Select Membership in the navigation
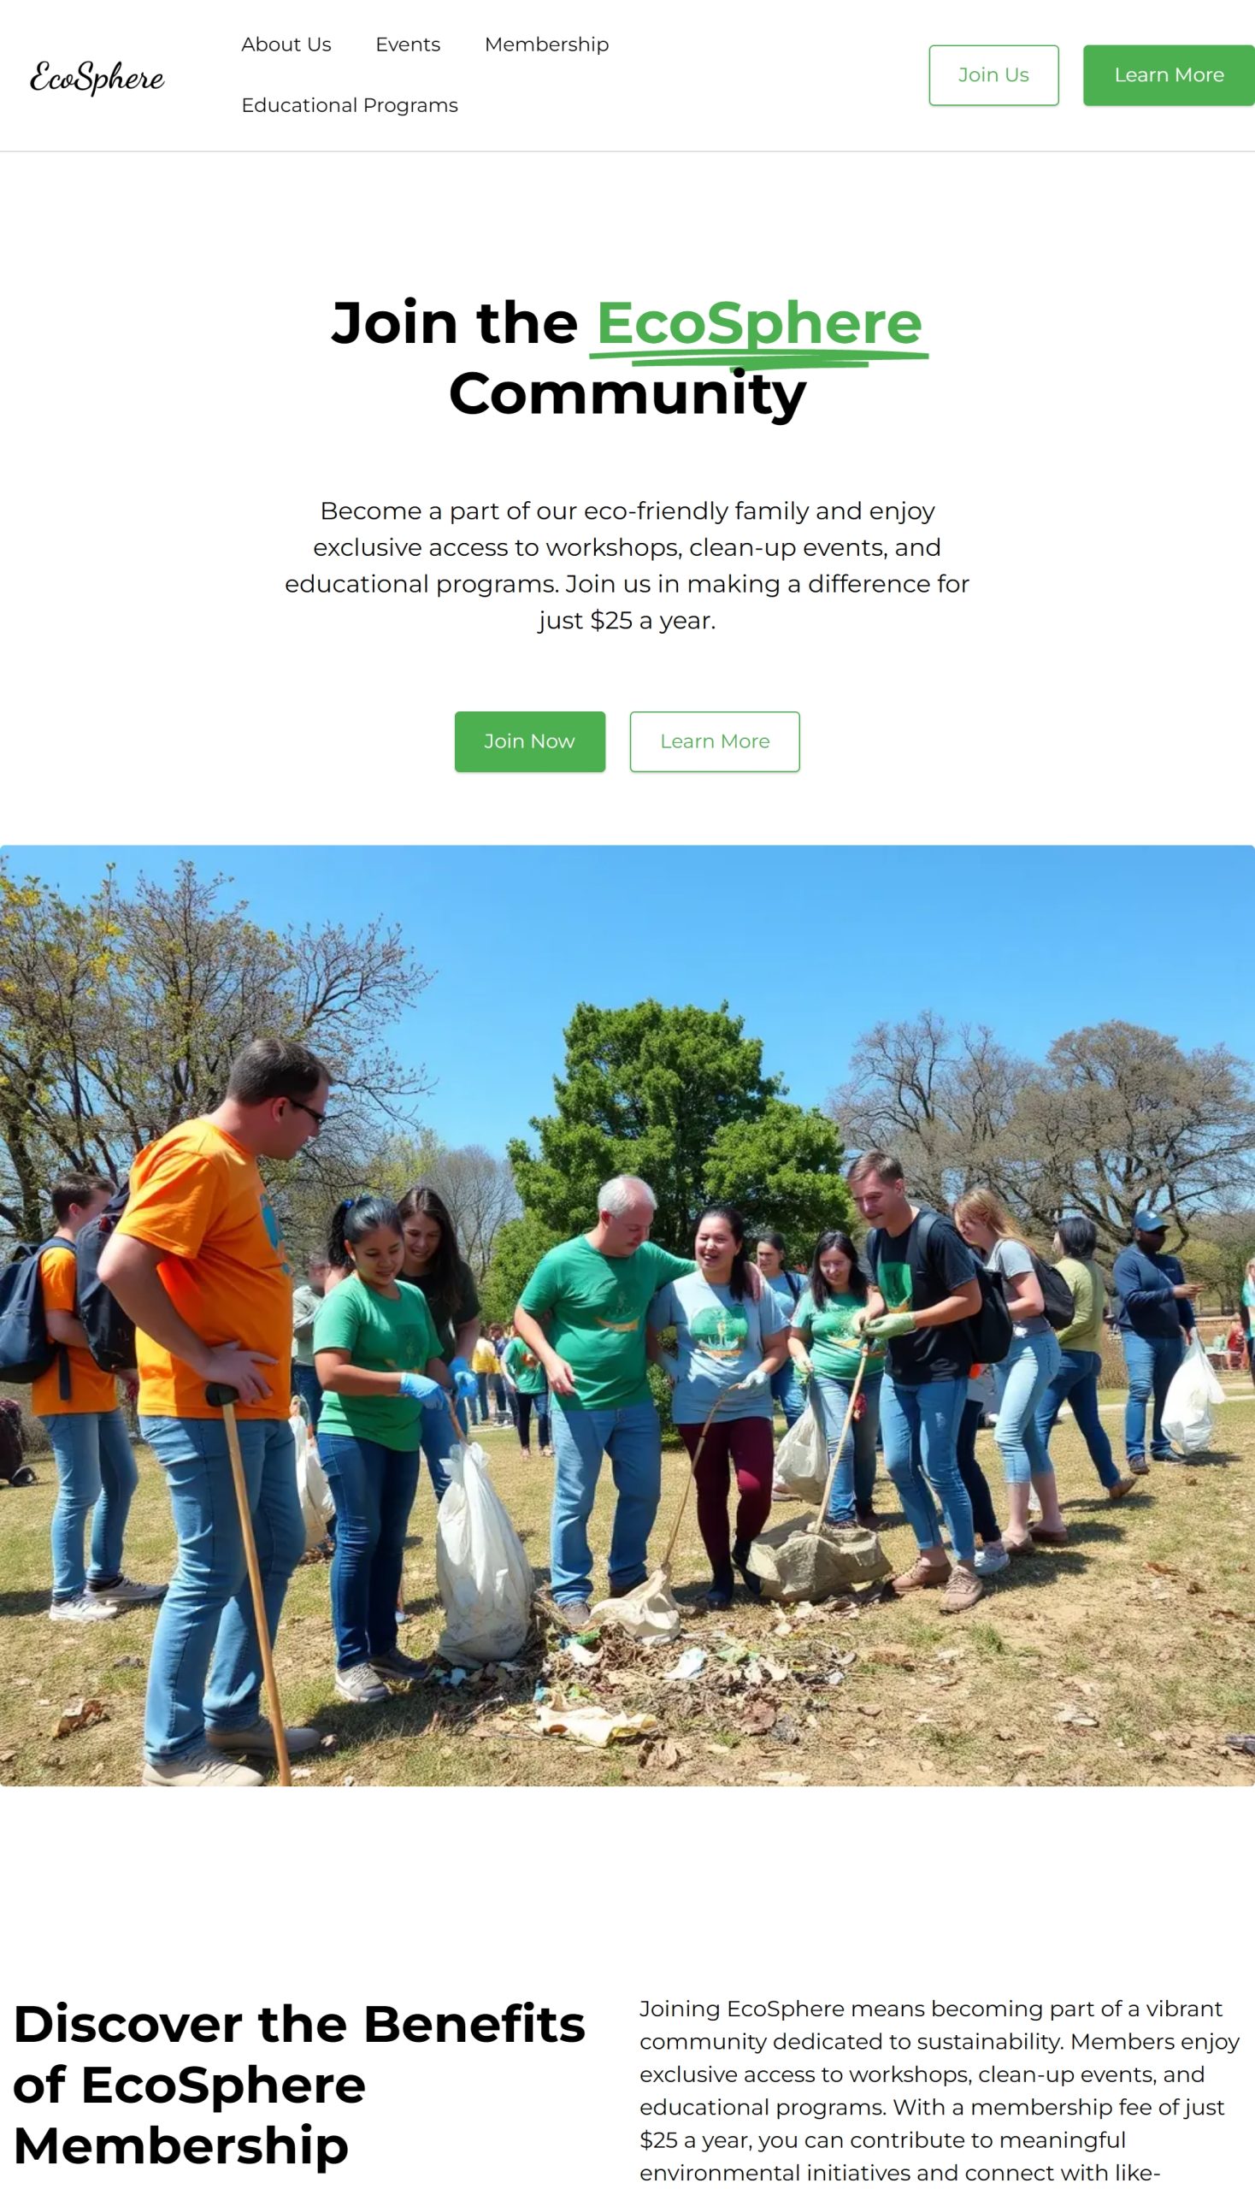 [x=546, y=44]
